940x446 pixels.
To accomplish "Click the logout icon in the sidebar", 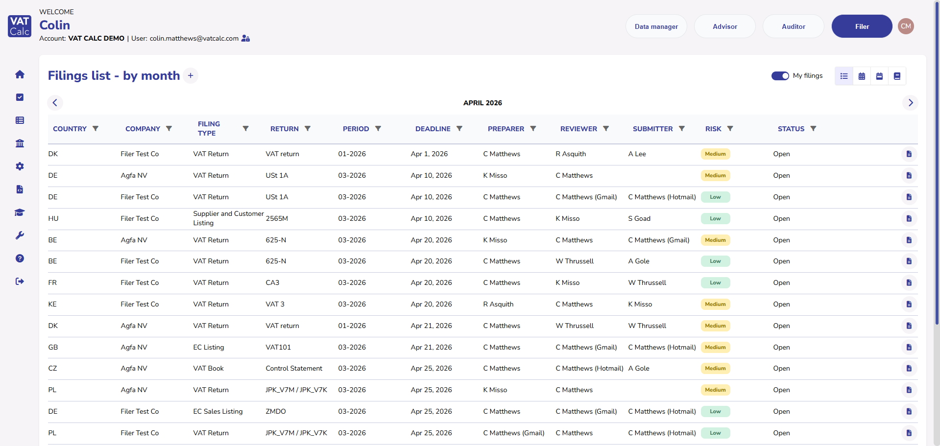I will (x=20, y=282).
